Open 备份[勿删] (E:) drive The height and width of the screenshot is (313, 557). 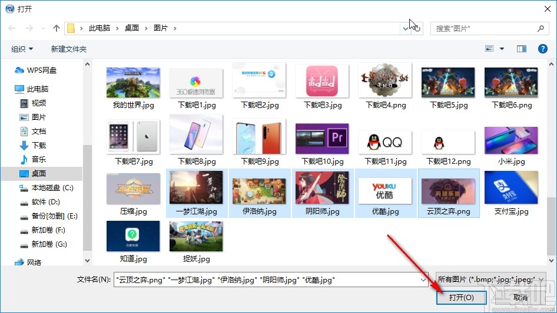tap(48, 216)
